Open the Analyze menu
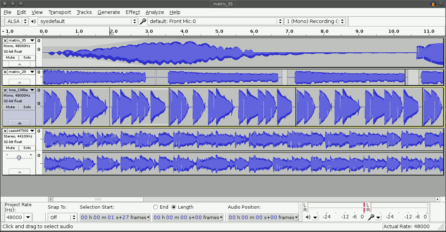This screenshot has height=232, width=446. [x=154, y=12]
